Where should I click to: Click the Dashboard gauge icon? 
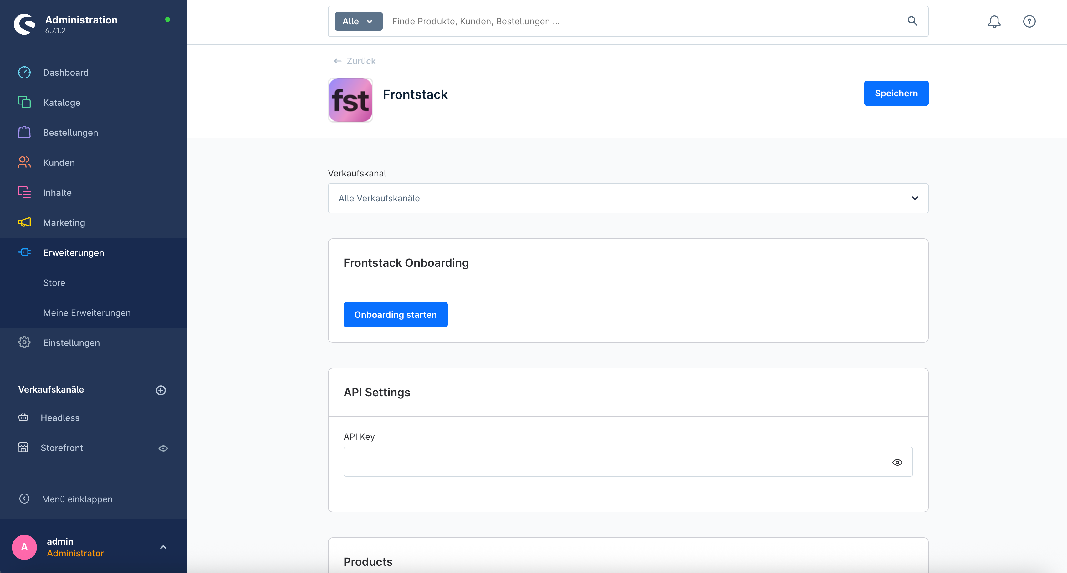click(24, 73)
